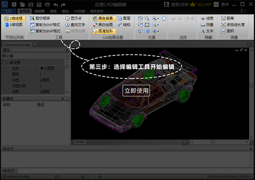Screen dimensions: 255x180
Task: Click the new file icon in title bar
Action: click(14, 5)
